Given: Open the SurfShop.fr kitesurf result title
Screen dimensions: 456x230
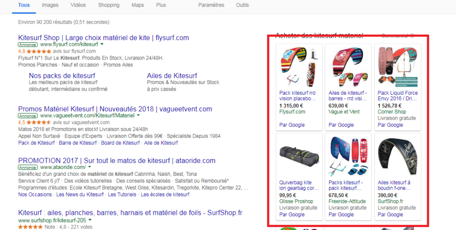Looking at the screenshot, I should [130, 213].
